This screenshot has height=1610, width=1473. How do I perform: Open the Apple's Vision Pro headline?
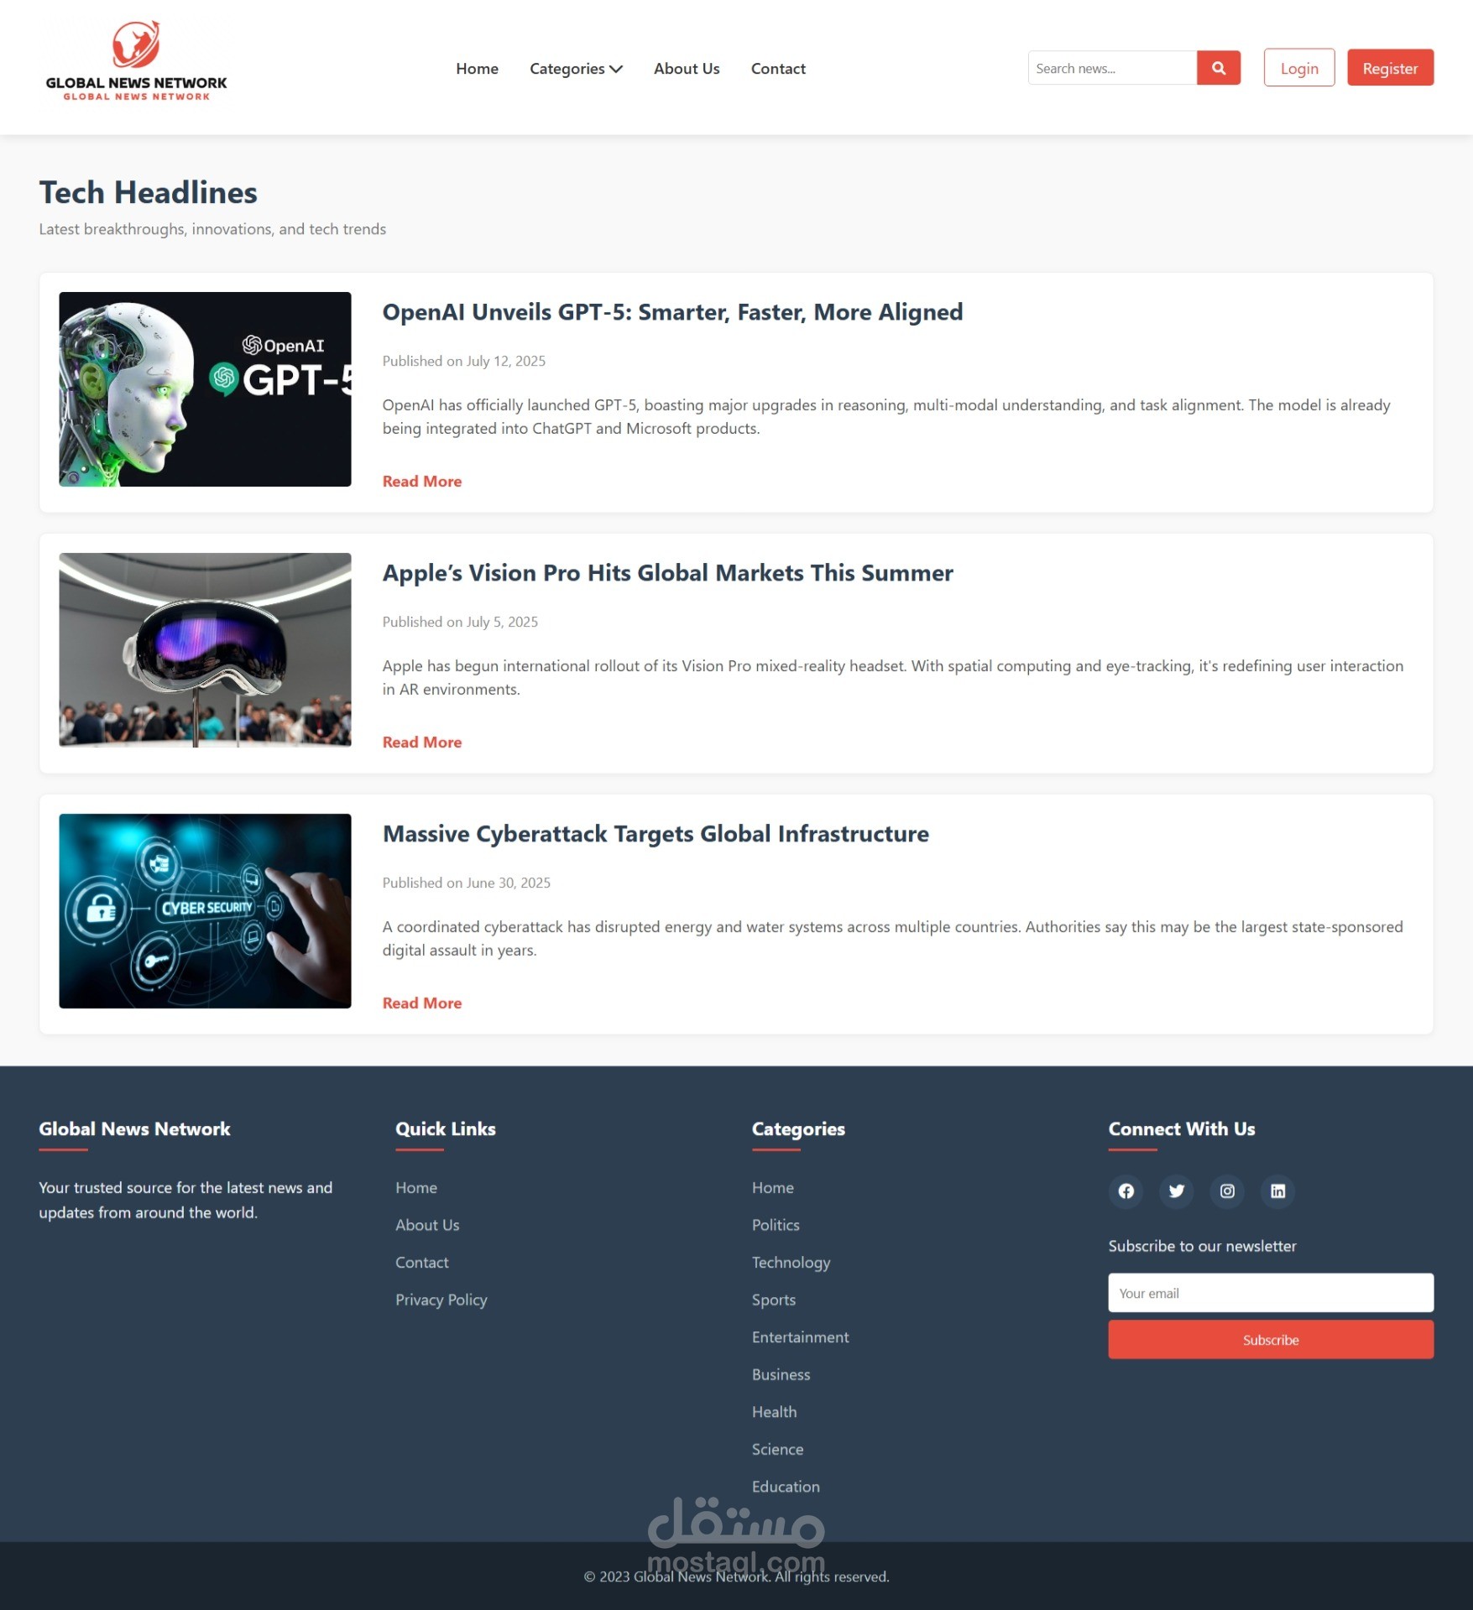[667, 573]
